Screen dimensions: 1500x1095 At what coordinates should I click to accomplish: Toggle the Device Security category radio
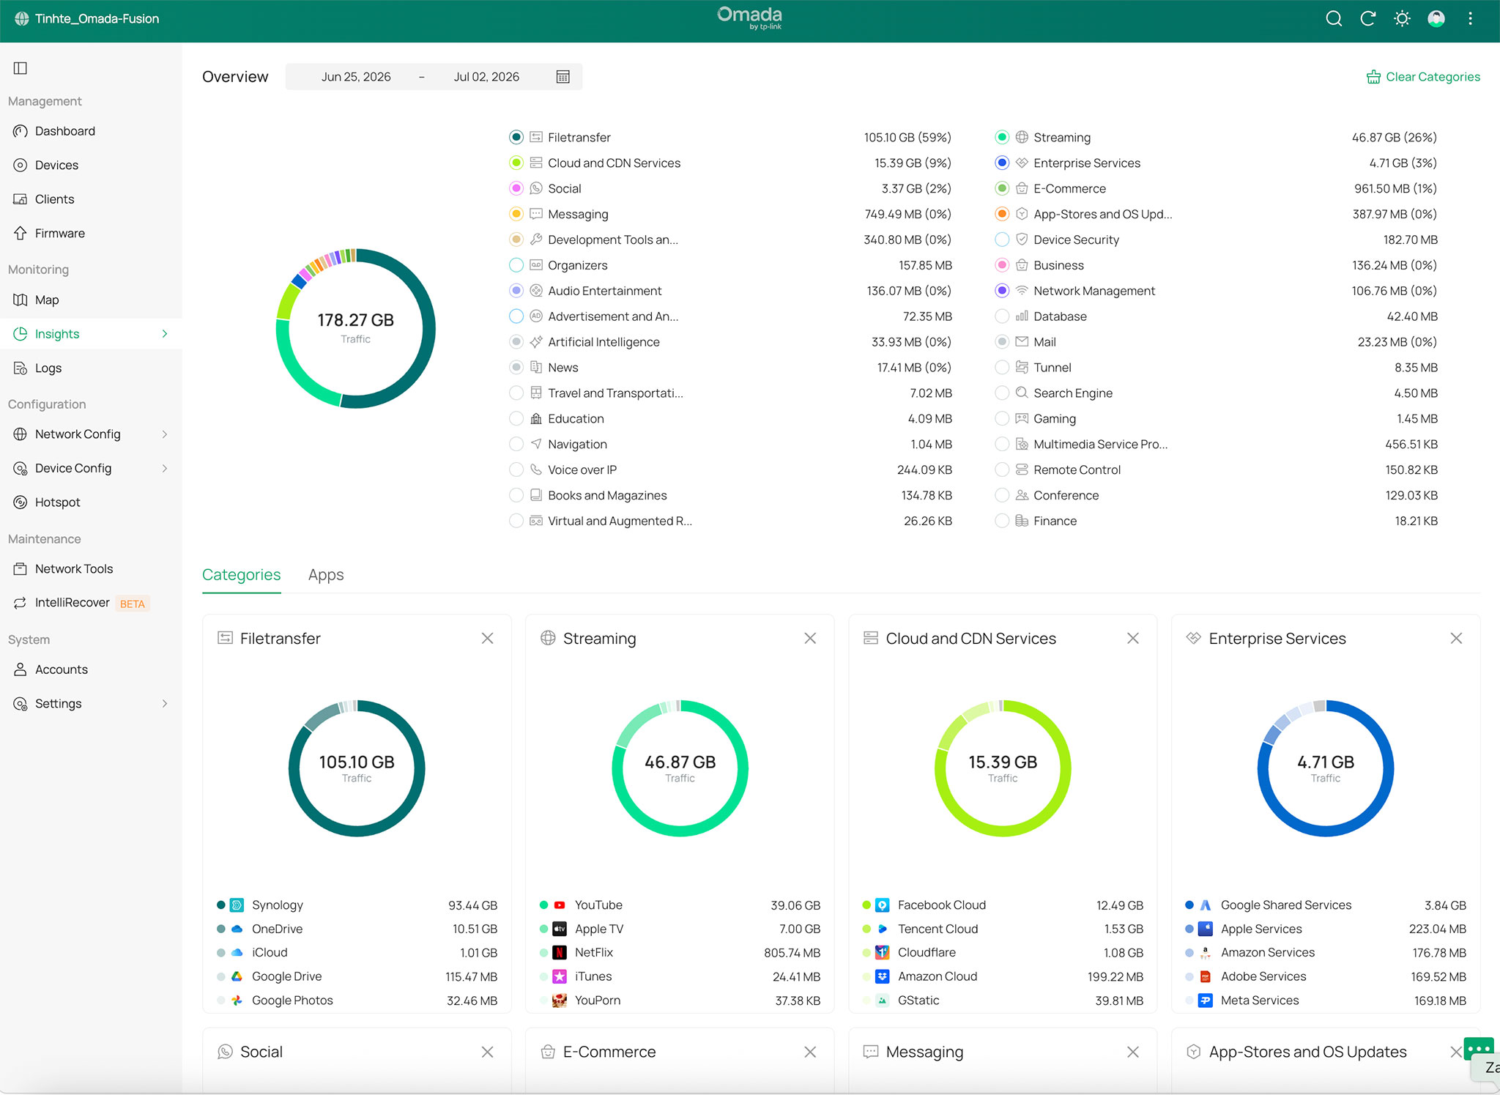tap(1002, 240)
